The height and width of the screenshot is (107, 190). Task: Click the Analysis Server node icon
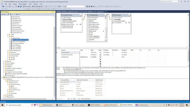4,77
